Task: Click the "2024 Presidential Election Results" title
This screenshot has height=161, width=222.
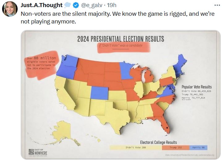Action: [x=121, y=39]
